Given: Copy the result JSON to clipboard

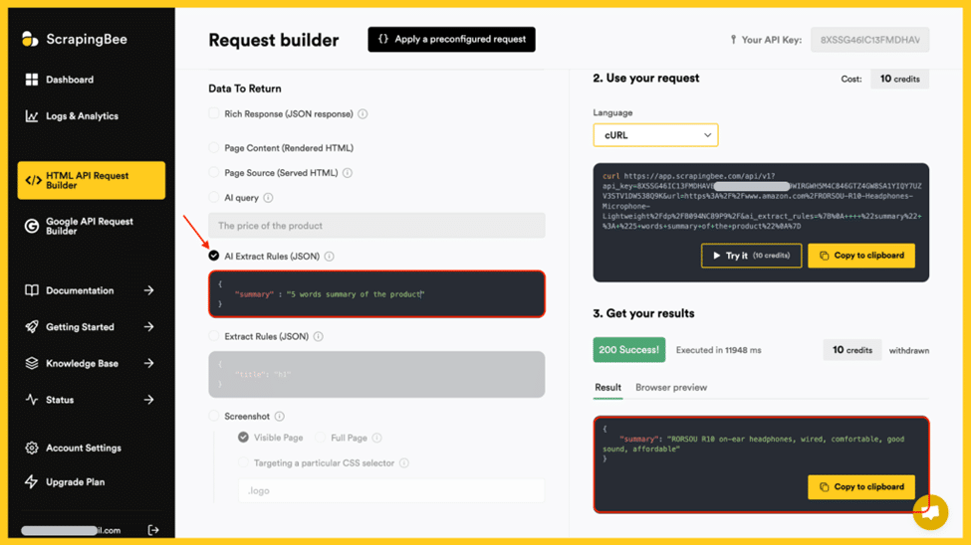Looking at the screenshot, I should point(861,487).
